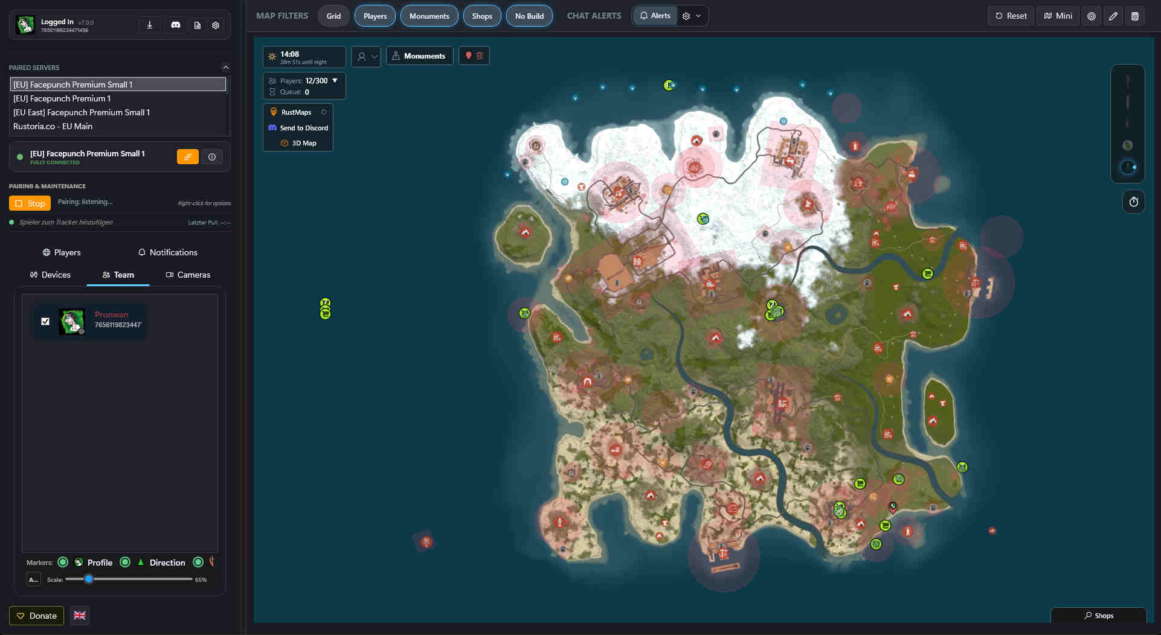Click the stopwatch timer button on map
1161x635 pixels.
(x=1134, y=202)
